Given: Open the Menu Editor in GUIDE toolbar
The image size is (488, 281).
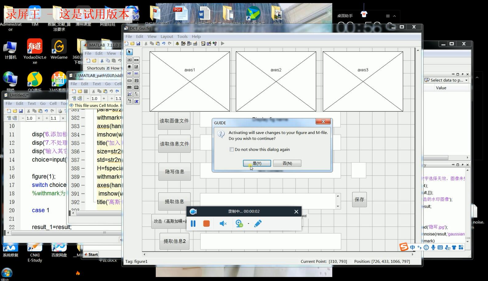Looking at the screenshot, I should pos(183,43).
